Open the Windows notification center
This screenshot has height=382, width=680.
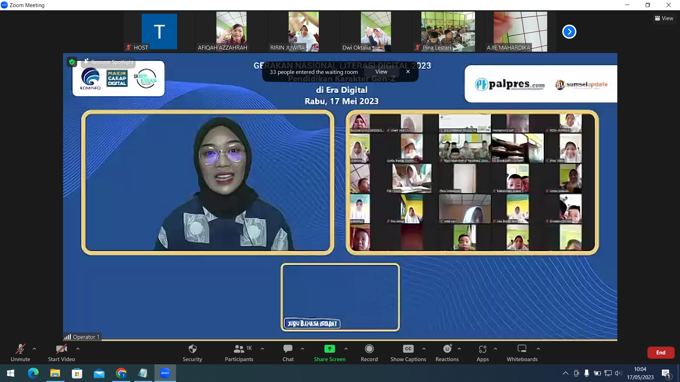coord(666,373)
